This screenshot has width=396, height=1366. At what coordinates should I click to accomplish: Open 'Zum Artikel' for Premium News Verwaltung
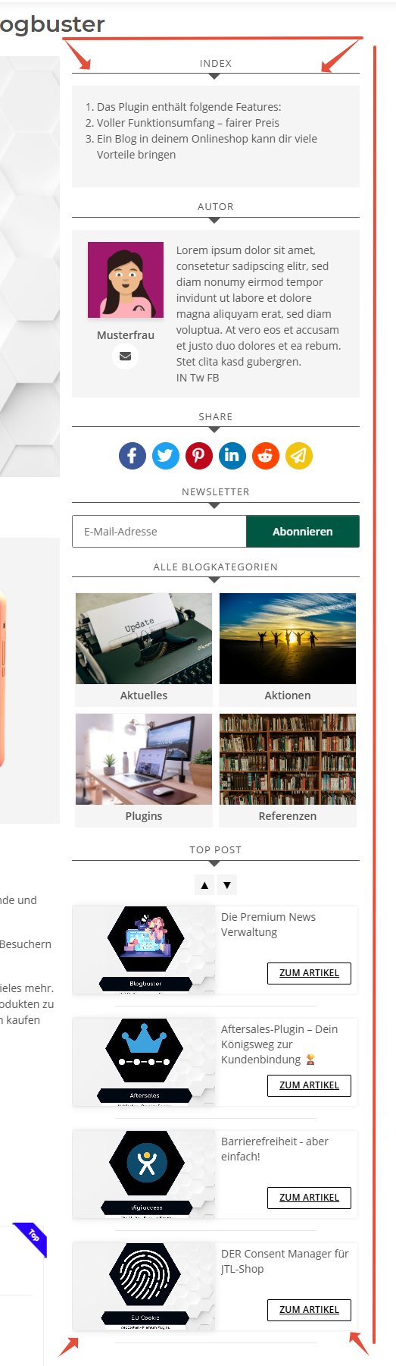click(309, 973)
